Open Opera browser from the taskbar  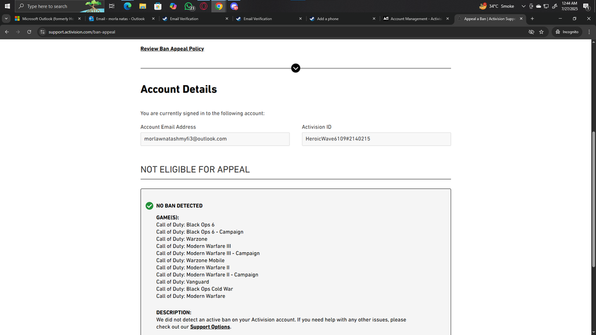point(203,6)
